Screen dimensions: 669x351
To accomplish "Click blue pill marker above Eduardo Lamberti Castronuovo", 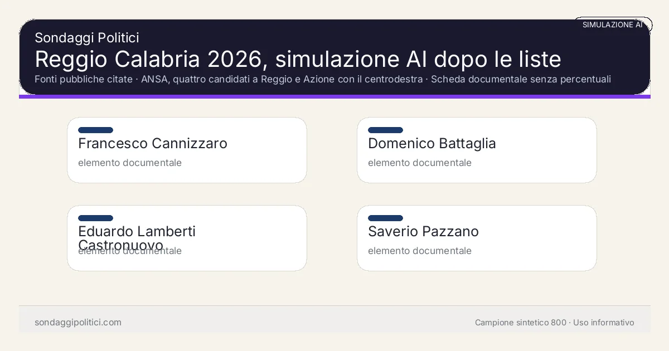I will 95,218.
